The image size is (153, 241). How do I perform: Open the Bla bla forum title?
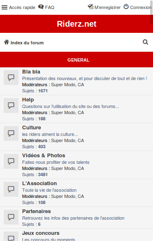point(31,71)
